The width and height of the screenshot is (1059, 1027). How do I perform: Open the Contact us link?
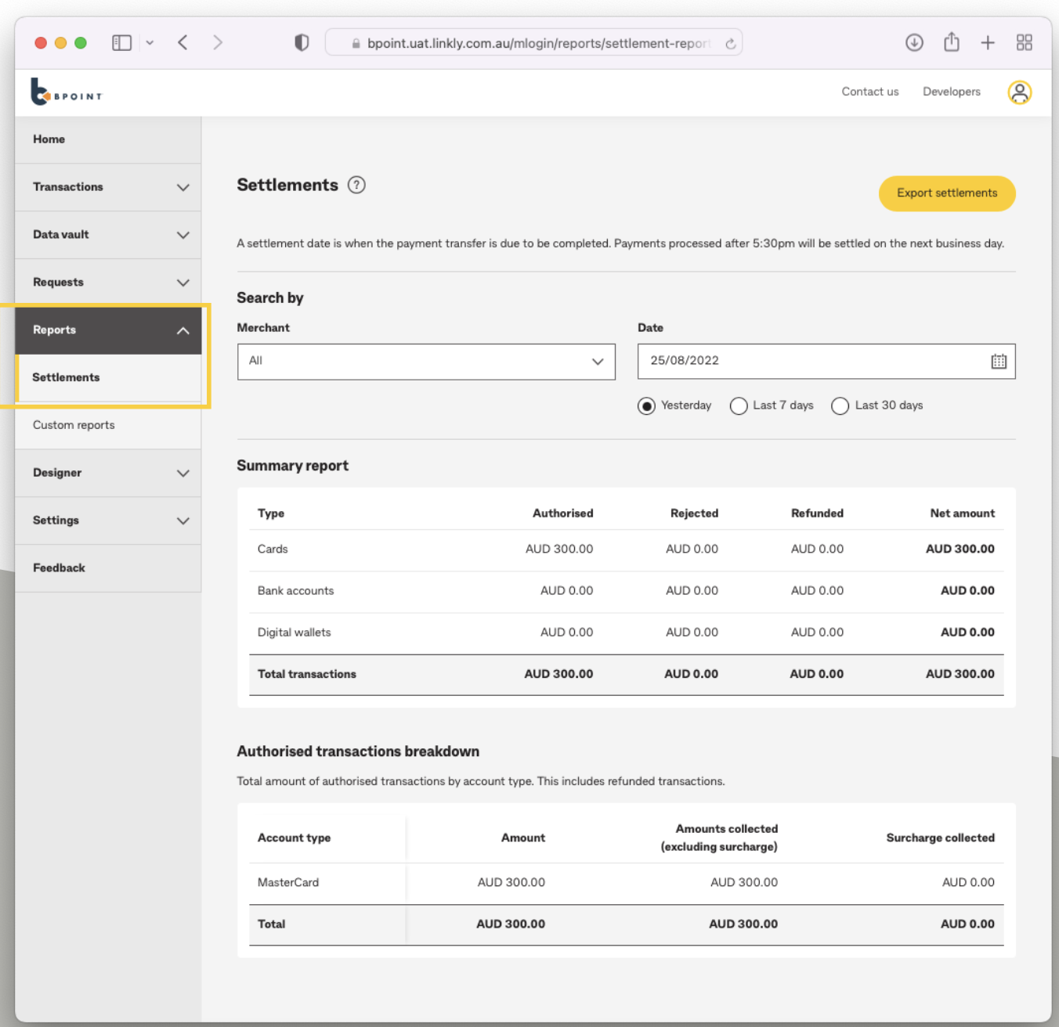point(869,92)
